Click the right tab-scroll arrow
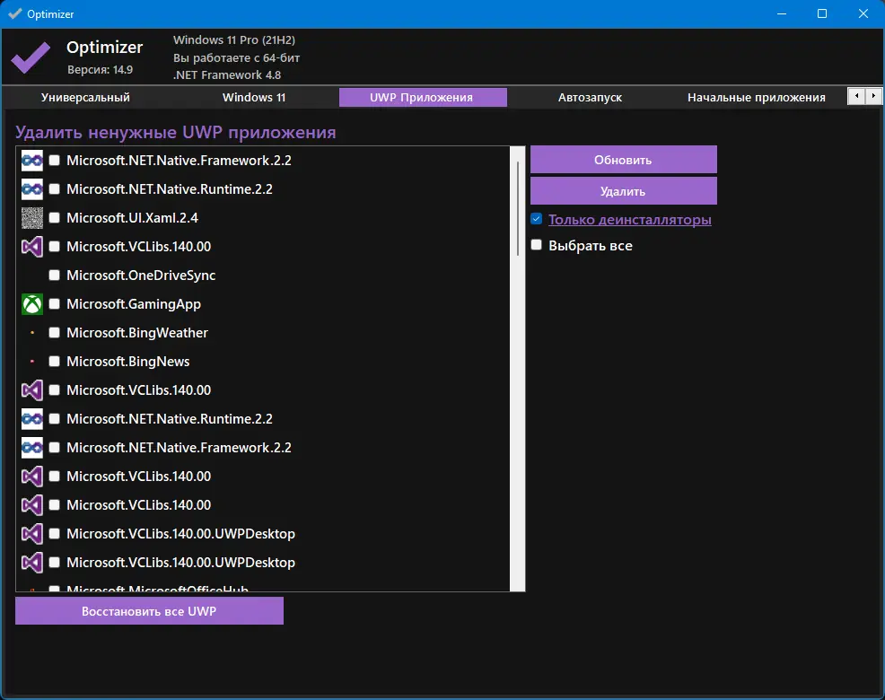The height and width of the screenshot is (700, 885). tap(873, 96)
